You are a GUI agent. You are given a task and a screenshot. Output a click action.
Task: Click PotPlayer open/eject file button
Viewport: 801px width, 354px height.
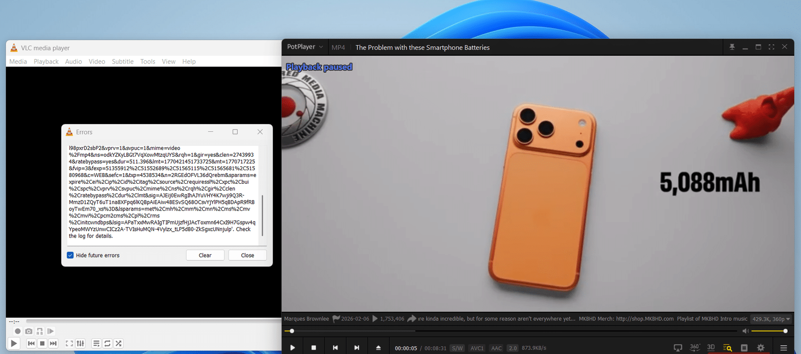point(378,348)
